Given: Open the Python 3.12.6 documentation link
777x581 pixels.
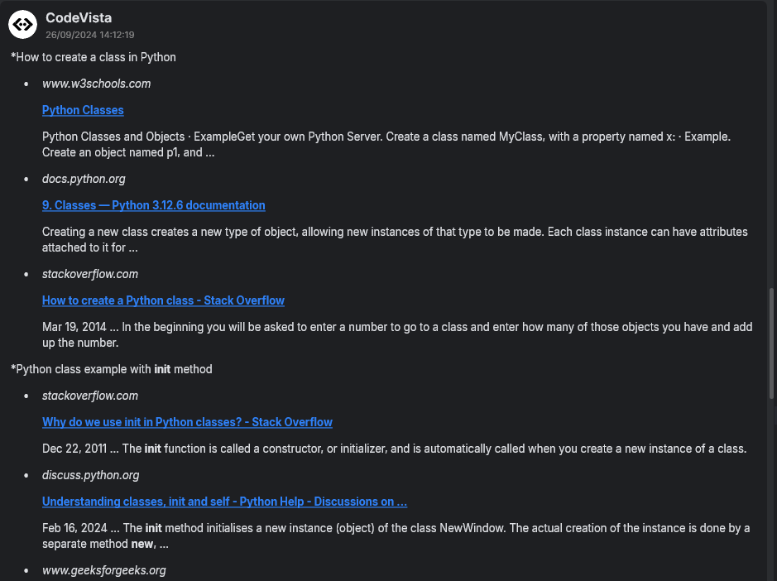Looking at the screenshot, I should click(x=154, y=205).
